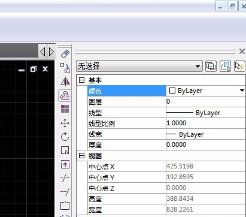246x217 pixels.
Task: Select the Stretch tool icon
Action: point(65,164)
